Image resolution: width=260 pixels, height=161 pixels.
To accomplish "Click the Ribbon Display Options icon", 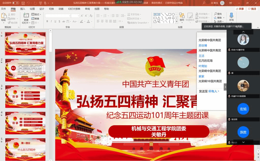I will coord(231,3).
